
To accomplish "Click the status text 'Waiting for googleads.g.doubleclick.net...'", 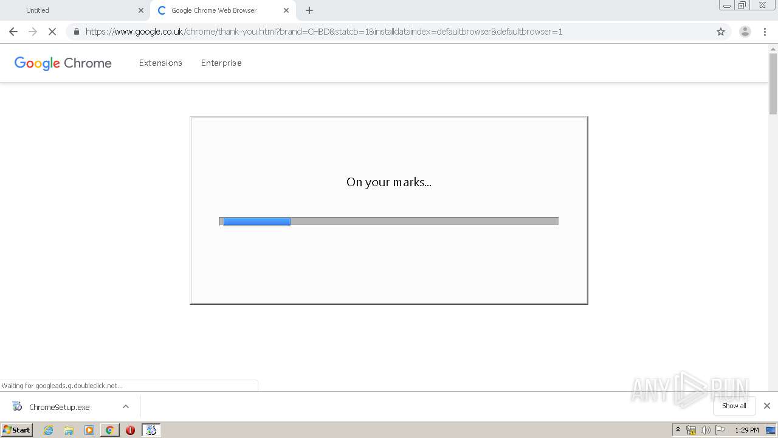I will 62,386.
